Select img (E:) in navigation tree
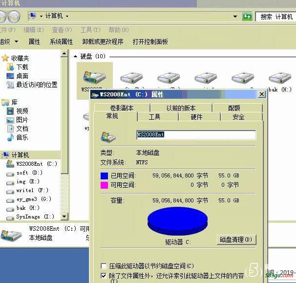The height and width of the screenshot is (283, 296). (x=23, y=181)
